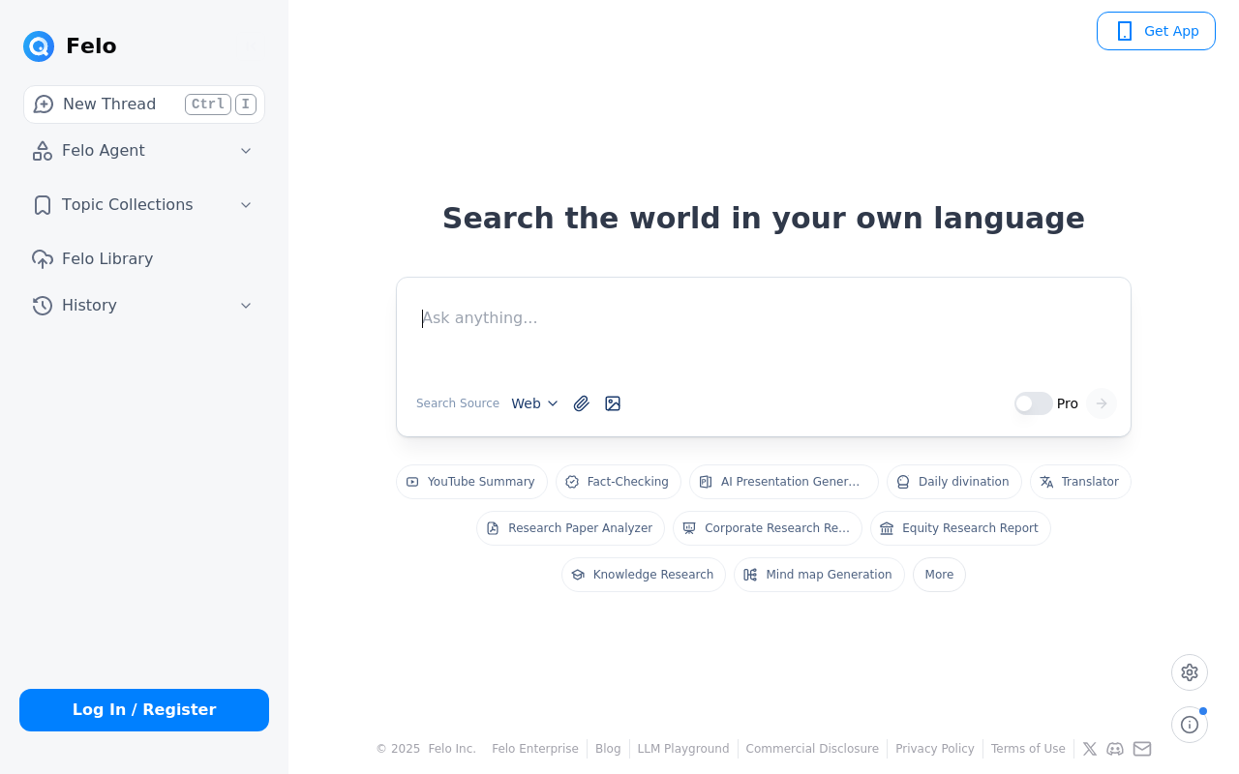Select the AI Presentation Generator chip
The image size is (1239, 774).
[784, 482]
